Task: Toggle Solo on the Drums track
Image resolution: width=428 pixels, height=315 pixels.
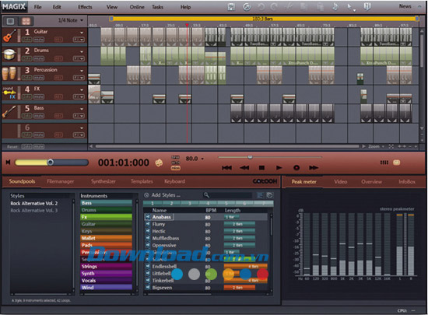Action: coord(26,58)
